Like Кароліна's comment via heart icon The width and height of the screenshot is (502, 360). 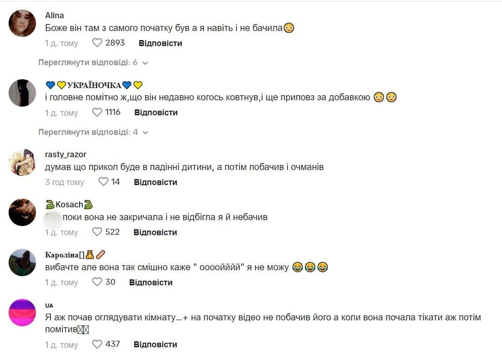[x=97, y=282]
